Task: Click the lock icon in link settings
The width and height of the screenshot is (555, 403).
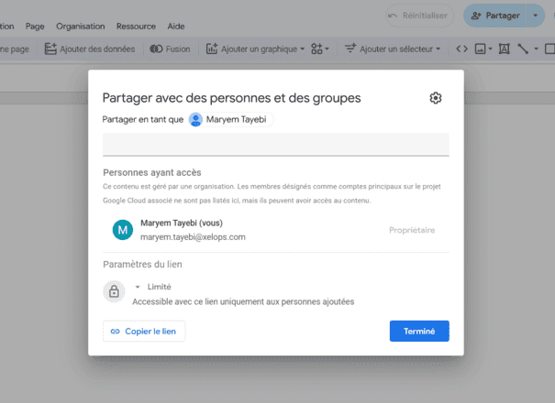Action: click(114, 291)
